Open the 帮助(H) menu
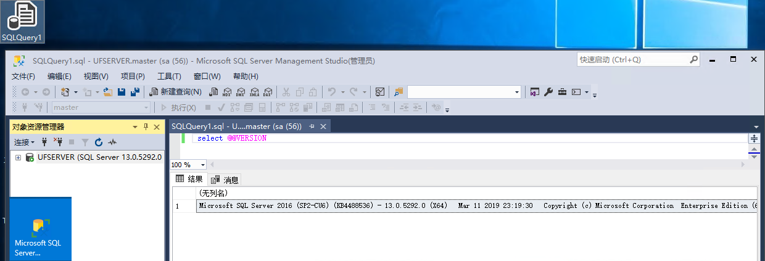 (x=246, y=77)
